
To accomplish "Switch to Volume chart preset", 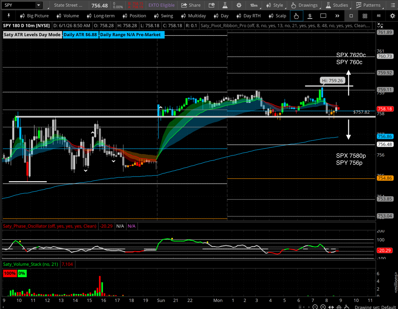I will [x=68, y=16].
